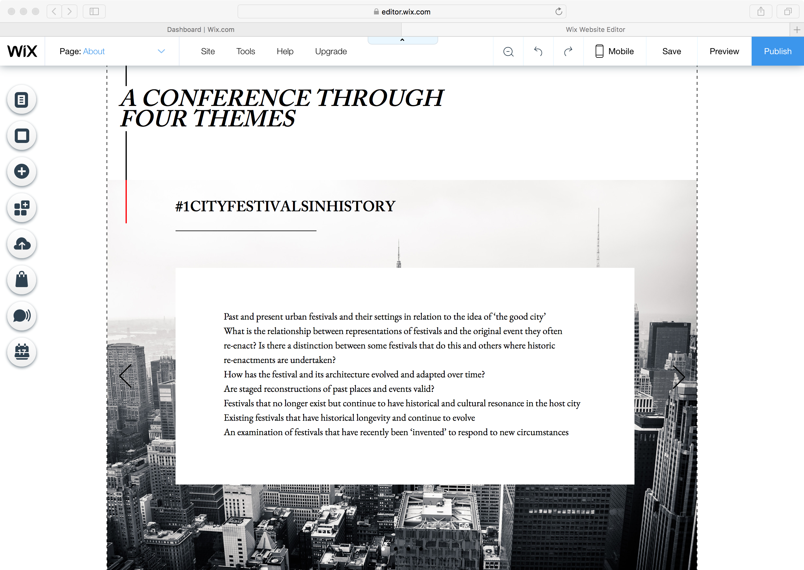
Task: Open the My Uploads cloud icon
Action: click(22, 244)
